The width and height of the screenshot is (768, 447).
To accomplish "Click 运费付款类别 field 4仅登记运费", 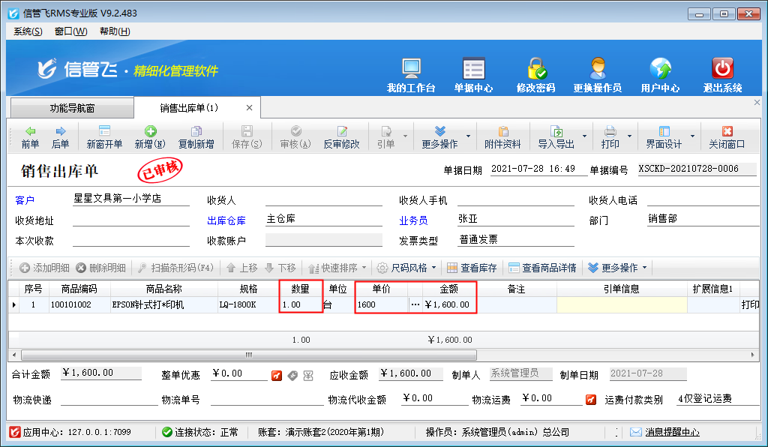I will pos(718,398).
